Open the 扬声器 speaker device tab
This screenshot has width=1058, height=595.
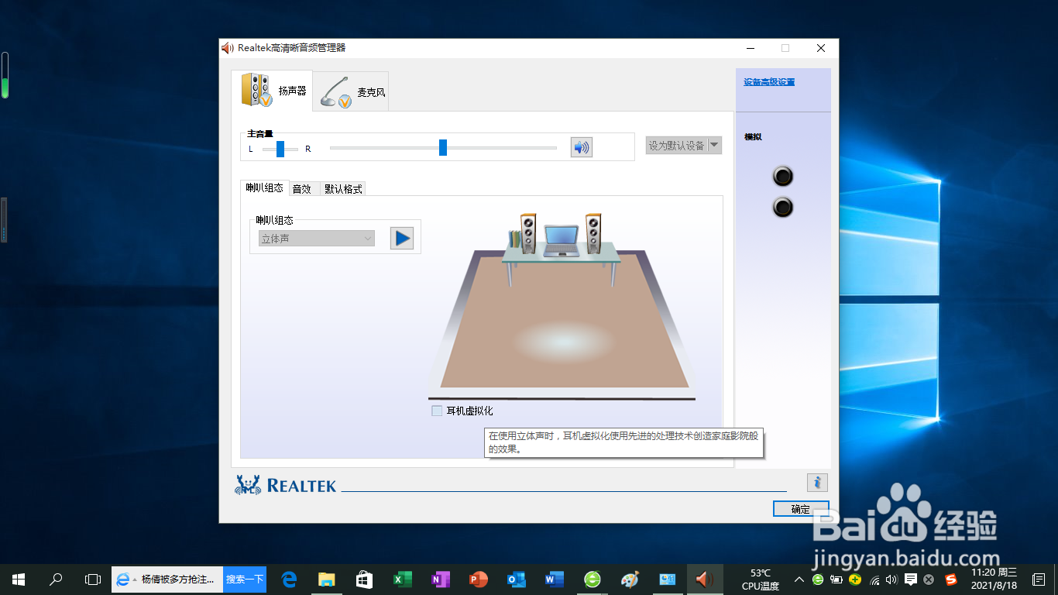tap(272, 91)
